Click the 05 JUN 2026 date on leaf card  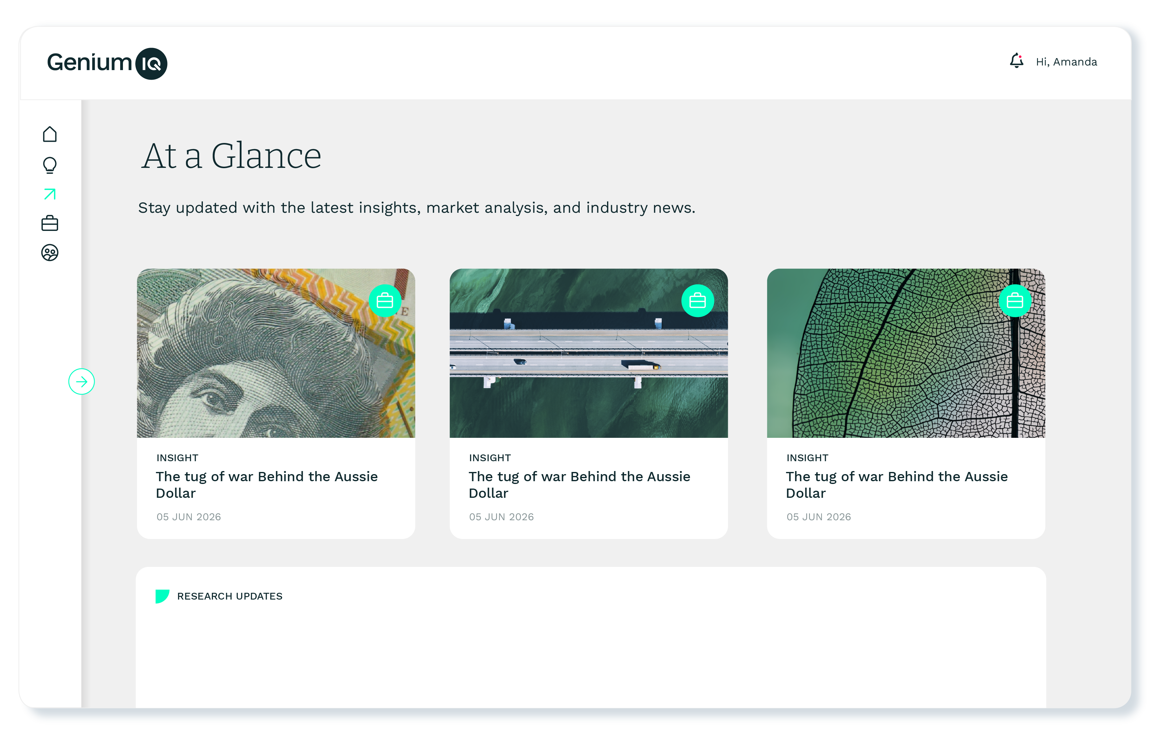[819, 517]
